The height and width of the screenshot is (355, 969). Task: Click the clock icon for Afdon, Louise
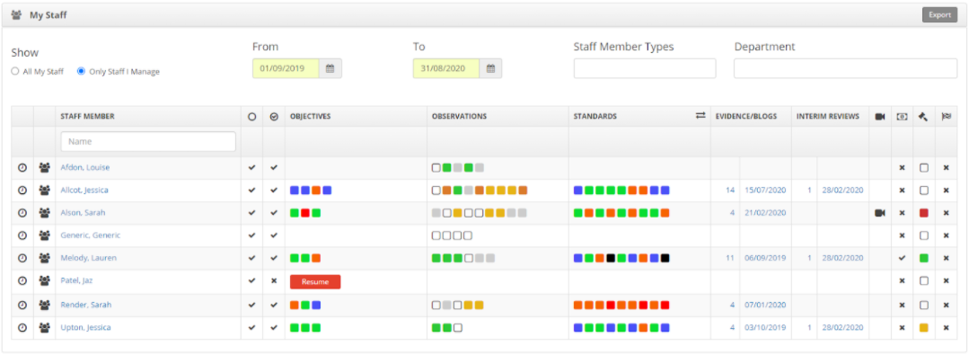pos(22,167)
